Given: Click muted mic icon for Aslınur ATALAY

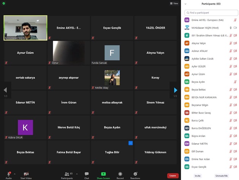Looking at the screenshot, I should (231, 51).
